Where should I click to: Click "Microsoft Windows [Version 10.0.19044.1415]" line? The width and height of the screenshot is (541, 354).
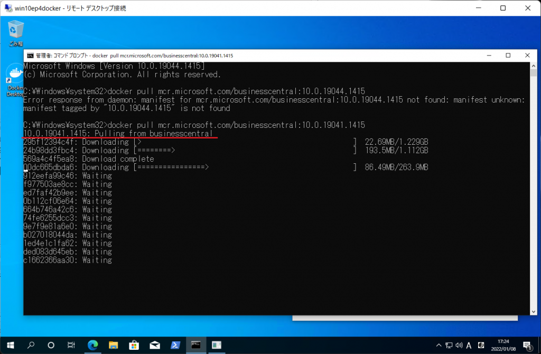point(114,66)
